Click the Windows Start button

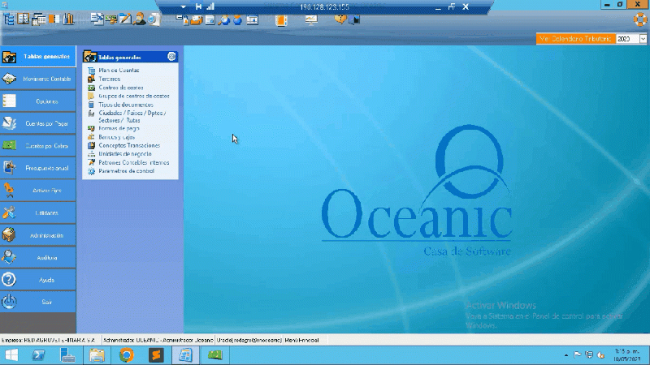point(11,355)
